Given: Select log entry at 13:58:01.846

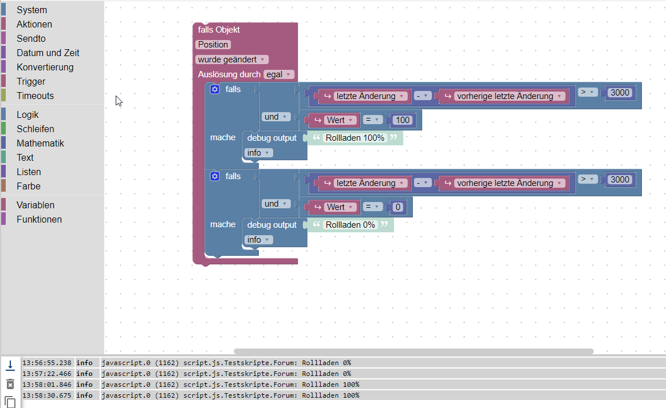Looking at the screenshot, I should [x=343, y=385].
